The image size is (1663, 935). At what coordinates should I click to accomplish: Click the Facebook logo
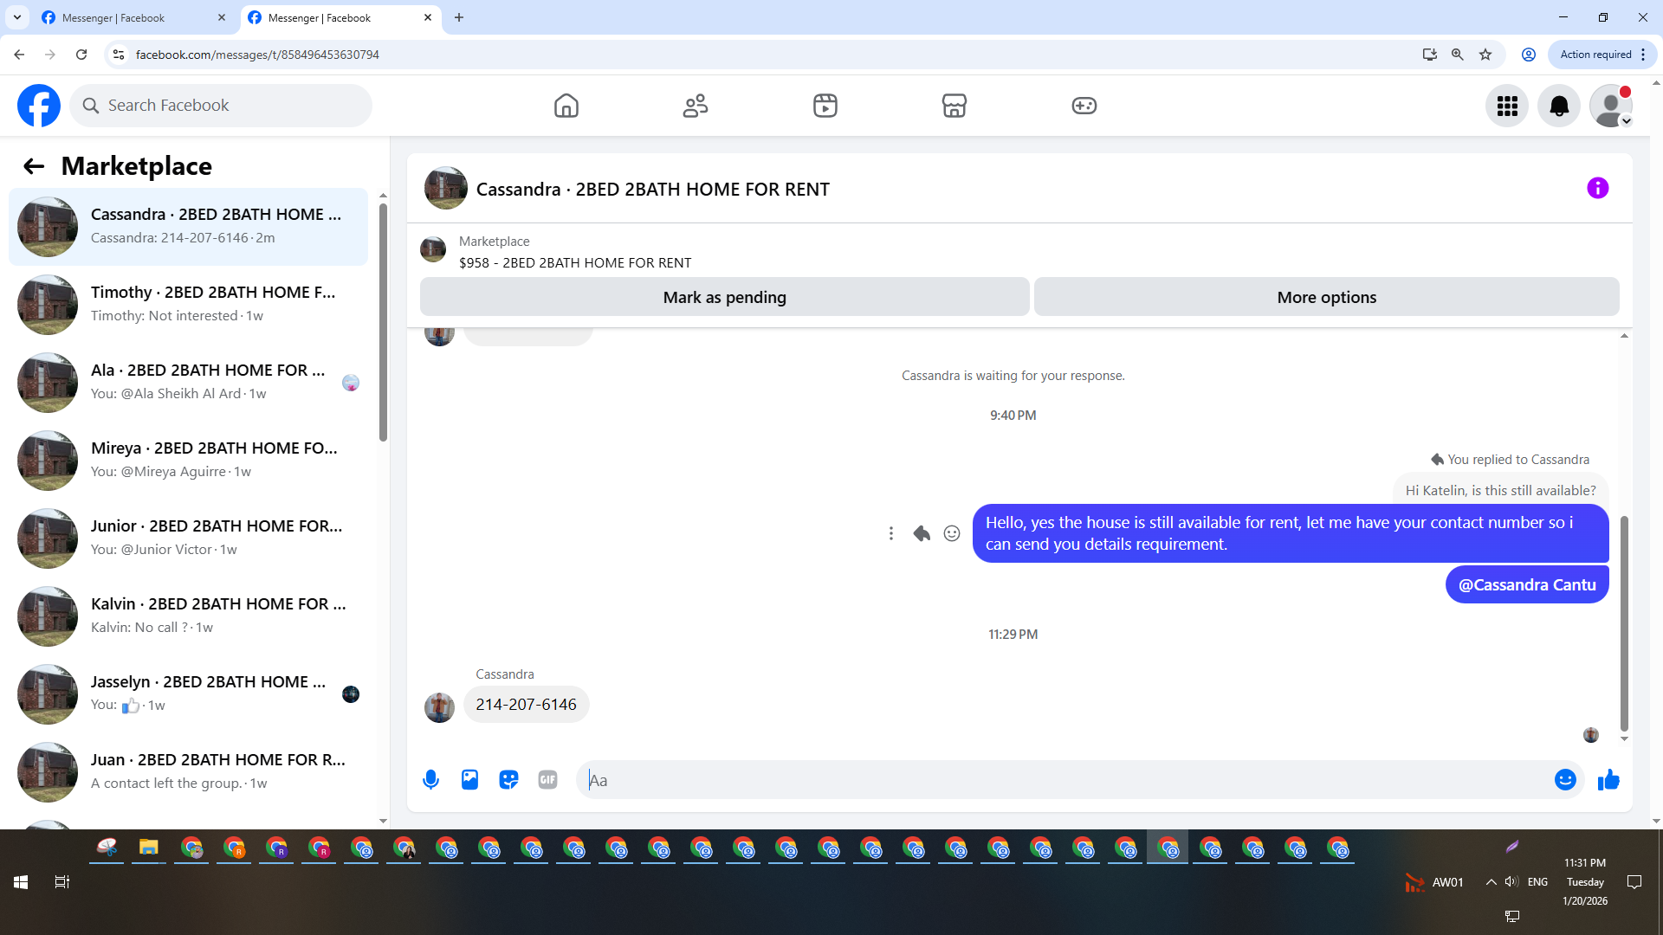point(39,106)
